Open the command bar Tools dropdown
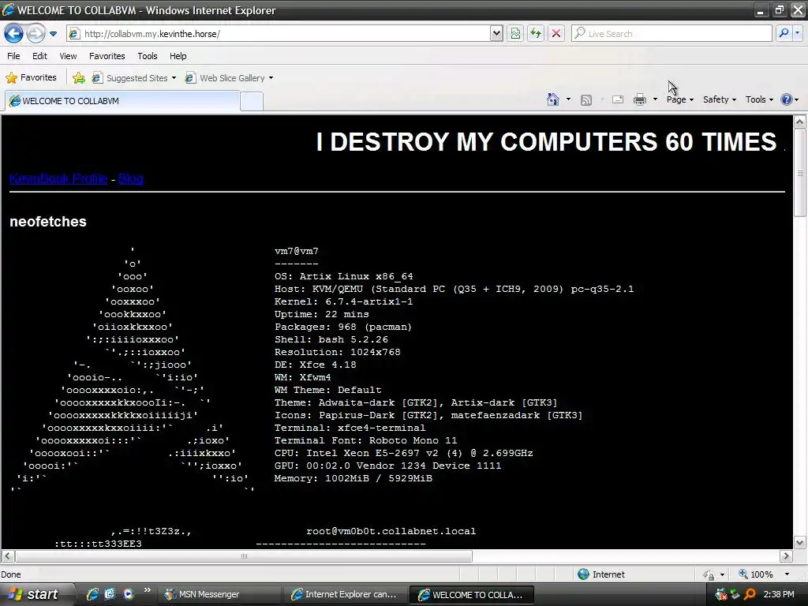The image size is (808, 606). point(759,99)
